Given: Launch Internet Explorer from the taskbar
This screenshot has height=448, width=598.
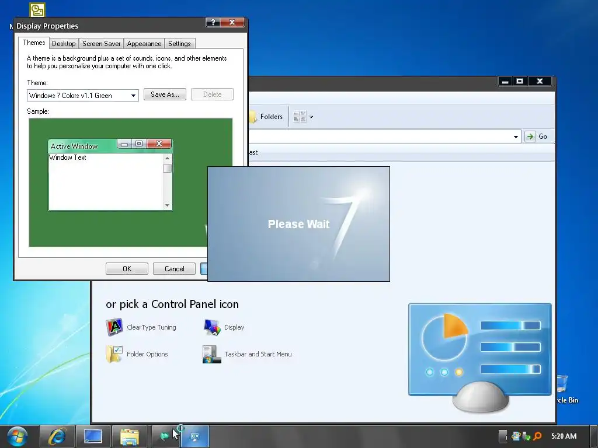Looking at the screenshot, I should pyautogui.click(x=57, y=436).
